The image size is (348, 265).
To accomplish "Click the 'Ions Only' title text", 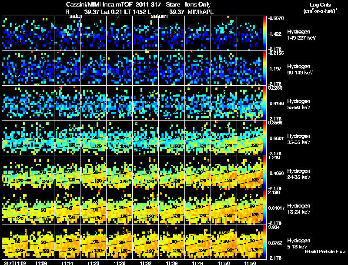I will tap(198, 5).
